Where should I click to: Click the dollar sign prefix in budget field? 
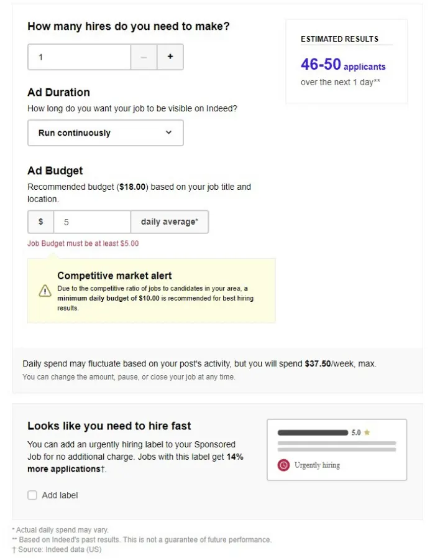(x=40, y=222)
